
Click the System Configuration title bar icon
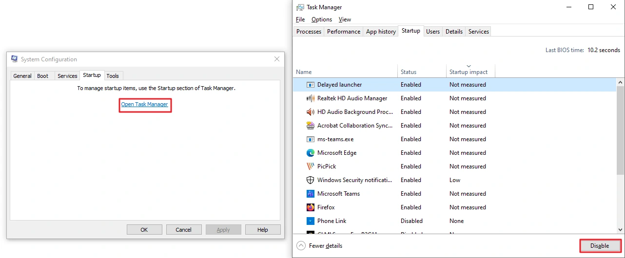pyautogui.click(x=15, y=59)
